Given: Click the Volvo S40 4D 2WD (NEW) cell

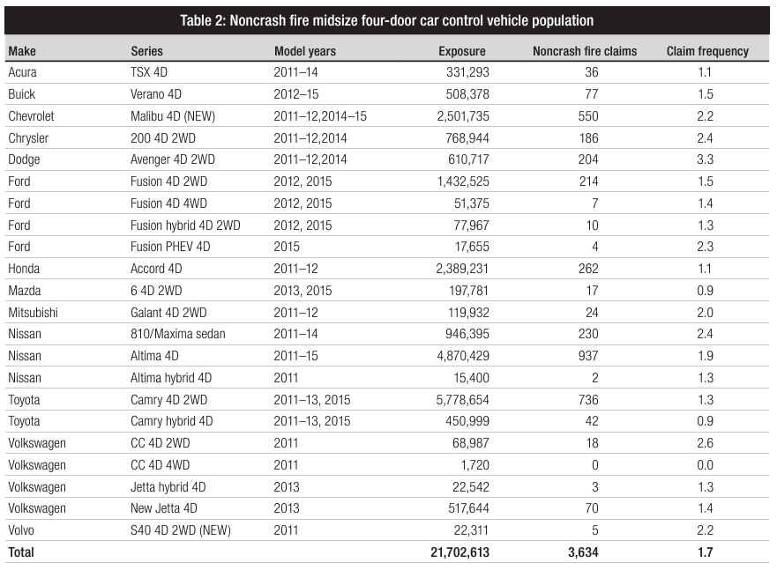Looking at the screenshot, I should 181,530.
